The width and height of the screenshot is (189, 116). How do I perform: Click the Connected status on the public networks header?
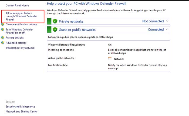[x=156, y=30]
